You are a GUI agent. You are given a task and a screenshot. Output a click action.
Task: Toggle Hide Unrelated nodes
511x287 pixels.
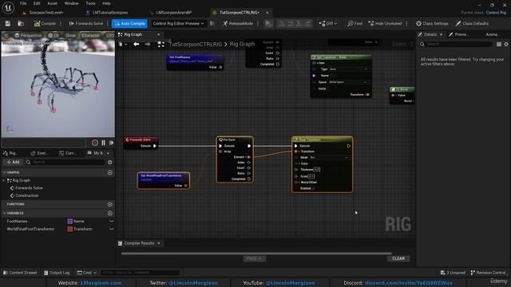tap(385, 23)
